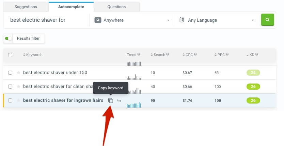Click CPC value $1.76
The width and height of the screenshot is (284, 146).
tap(188, 101)
